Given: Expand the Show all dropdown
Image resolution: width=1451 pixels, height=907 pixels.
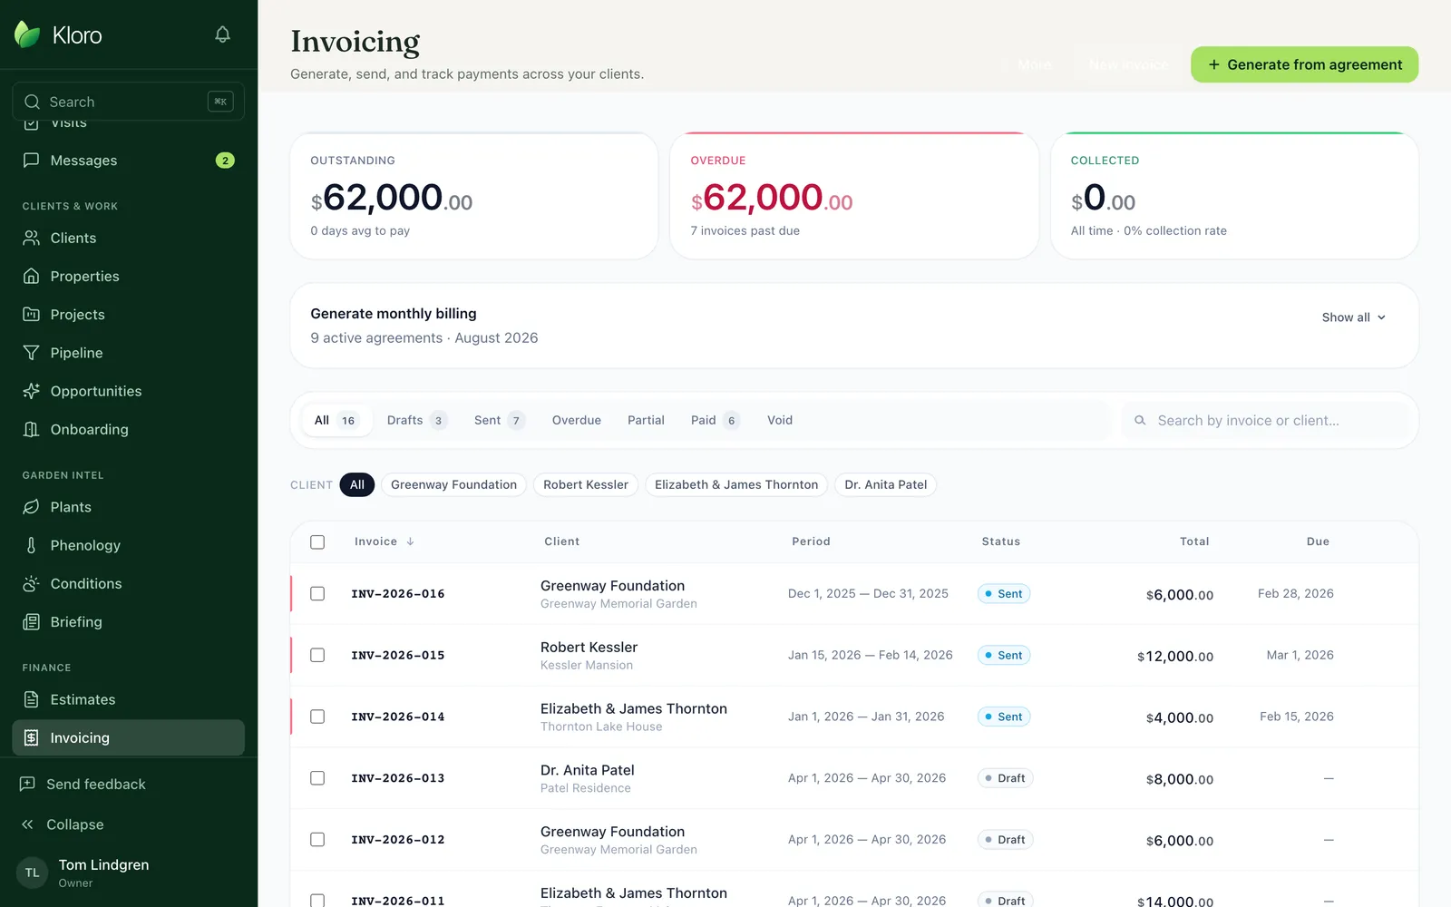Looking at the screenshot, I should pyautogui.click(x=1353, y=317).
